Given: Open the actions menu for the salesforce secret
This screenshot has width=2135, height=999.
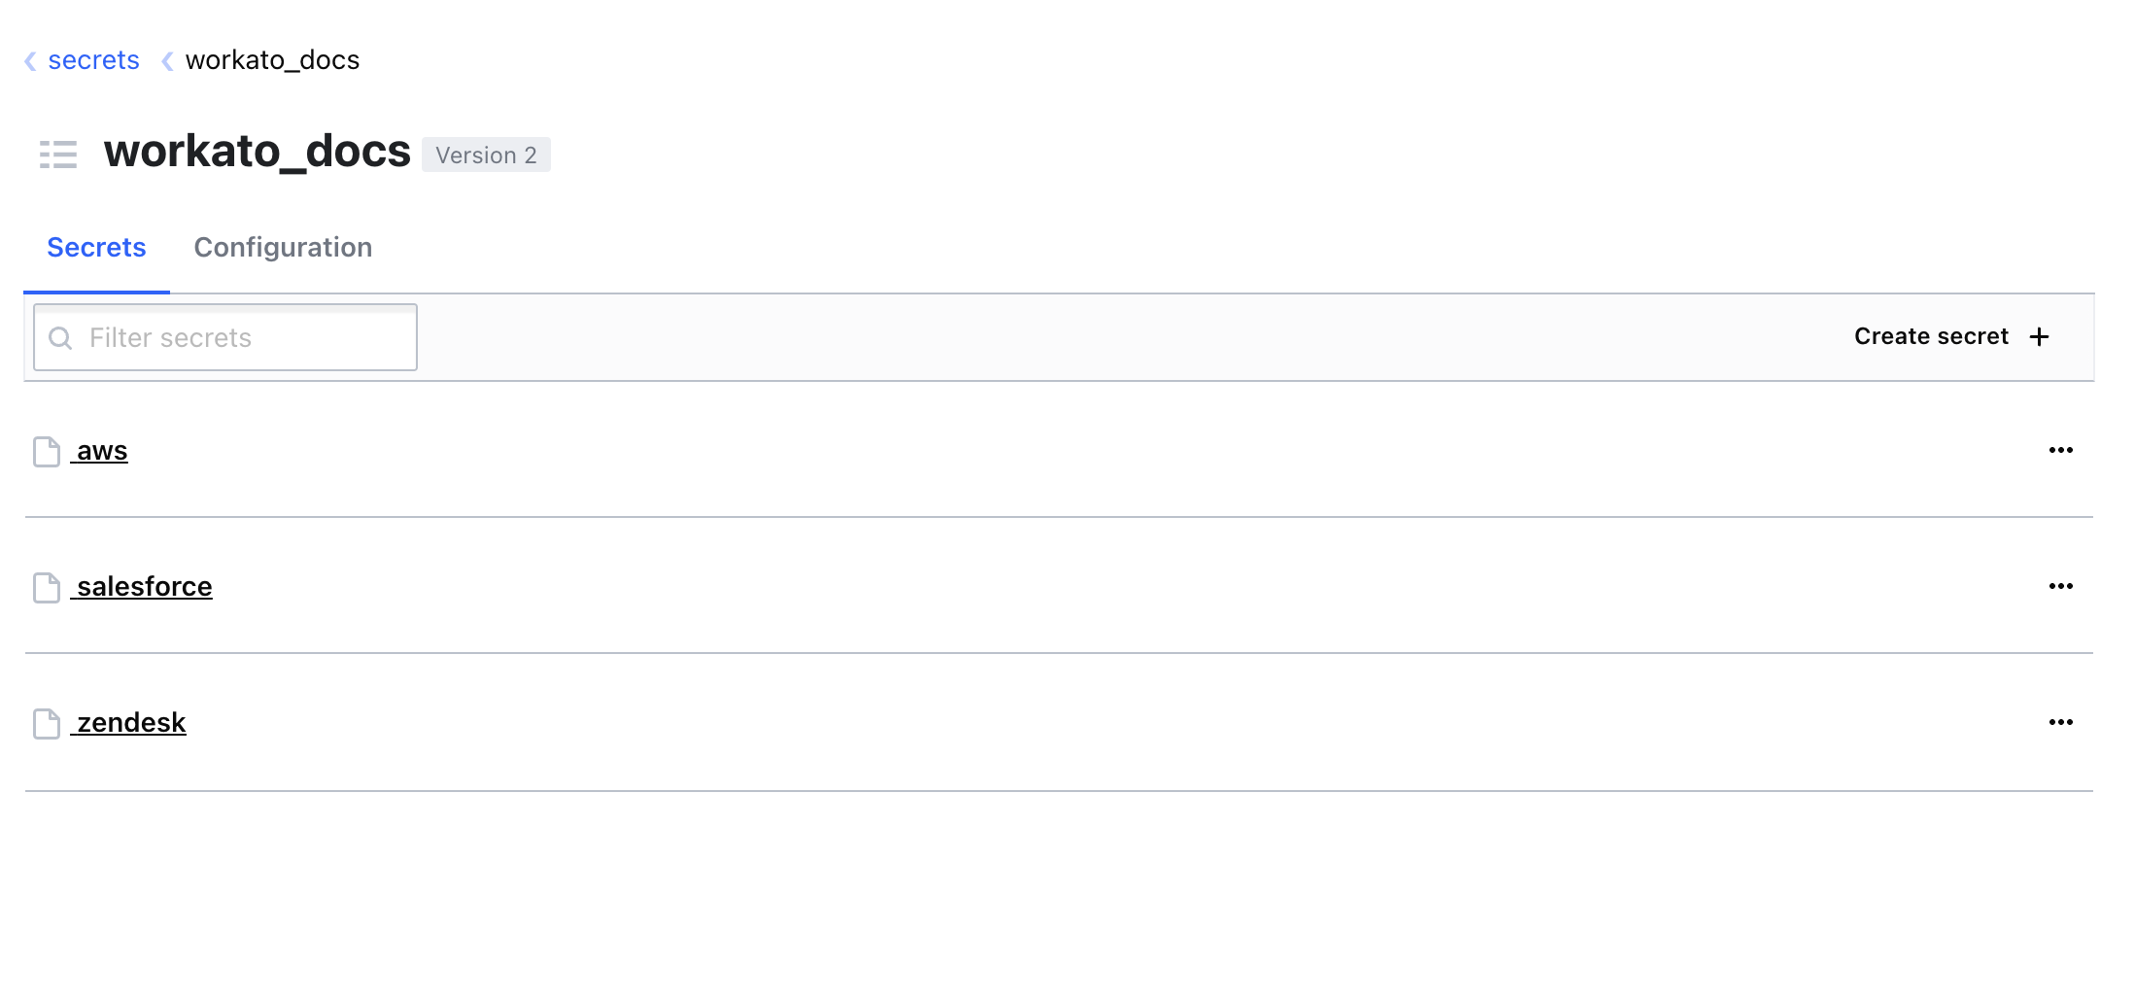Looking at the screenshot, I should pos(2061,585).
